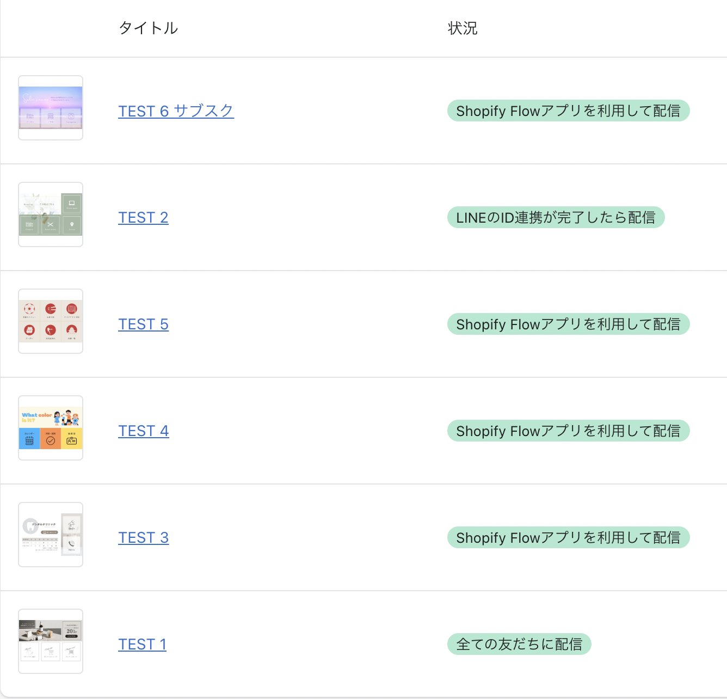Click the 状況 column header
Viewport: 727px width, 699px height.
tap(462, 28)
